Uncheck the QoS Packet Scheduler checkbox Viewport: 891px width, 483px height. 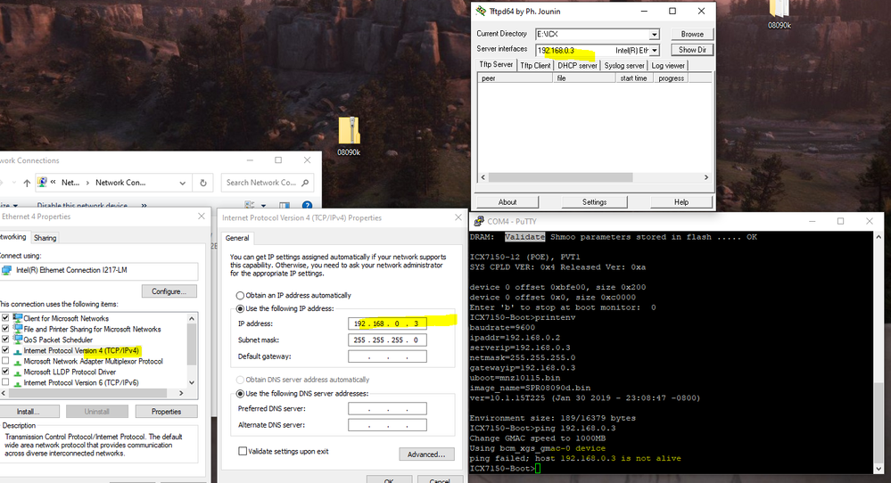click(6, 340)
